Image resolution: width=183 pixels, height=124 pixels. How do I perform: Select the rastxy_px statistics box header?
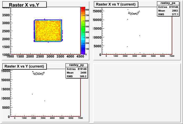click(168, 3)
